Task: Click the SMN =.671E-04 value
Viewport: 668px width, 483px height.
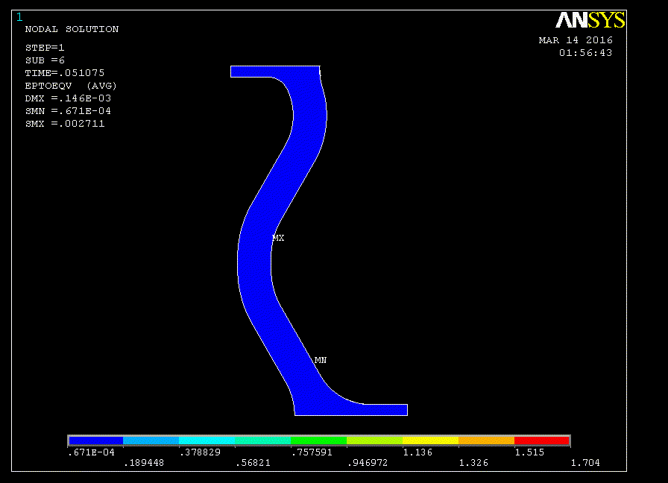Action: pos(68,111)
